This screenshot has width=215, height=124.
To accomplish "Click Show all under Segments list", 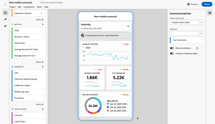I will click(40, 104).
